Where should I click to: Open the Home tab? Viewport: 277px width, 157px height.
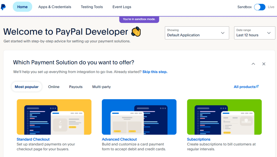(x=23, y=7)
